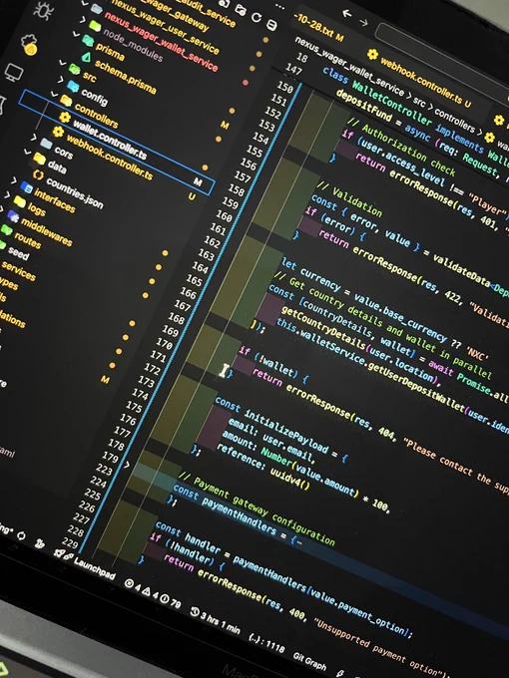This screenshot has height=678, width=509.
Task: Expand the config folder chevron
Action: 61,79
